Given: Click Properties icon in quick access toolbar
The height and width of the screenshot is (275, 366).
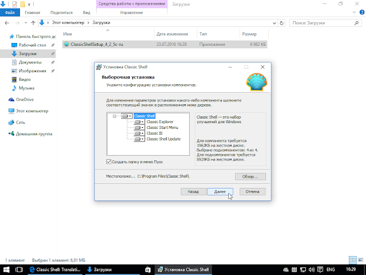Looking at the screenshot, I should click(x=14, y=4).
